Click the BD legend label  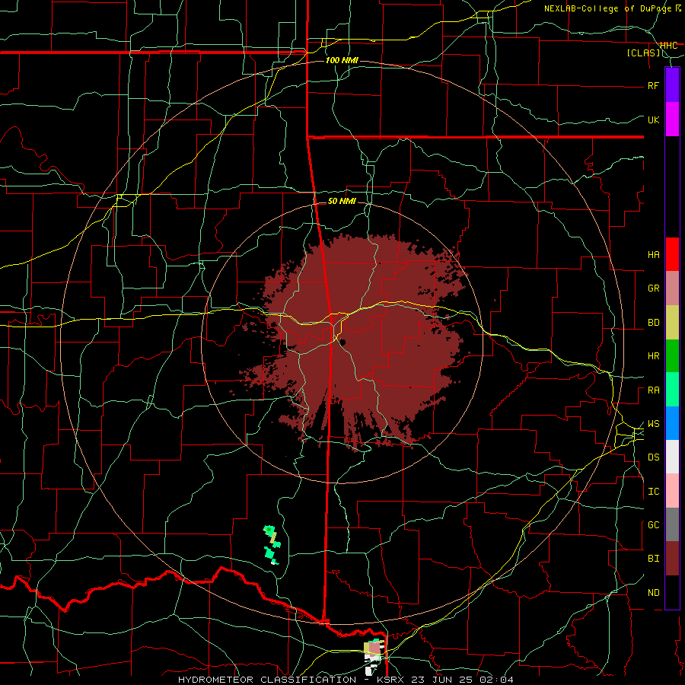(653, 323)
